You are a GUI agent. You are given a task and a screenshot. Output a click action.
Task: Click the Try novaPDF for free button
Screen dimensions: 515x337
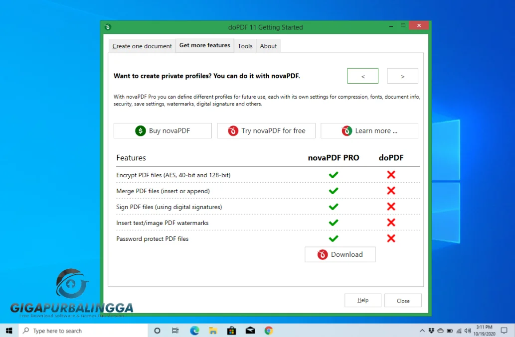click(266, 130)
